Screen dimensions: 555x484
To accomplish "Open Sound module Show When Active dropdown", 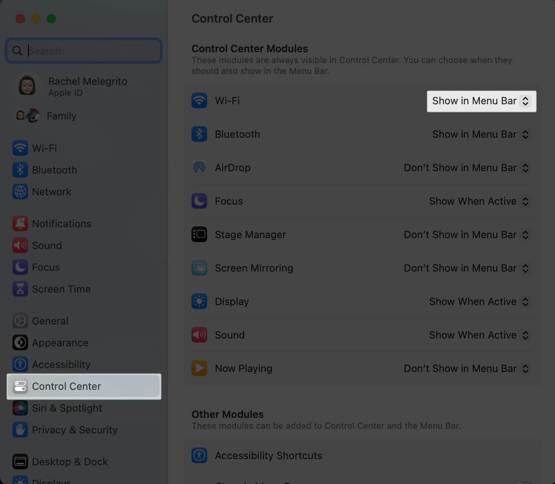I will click(x=479, y=335).
